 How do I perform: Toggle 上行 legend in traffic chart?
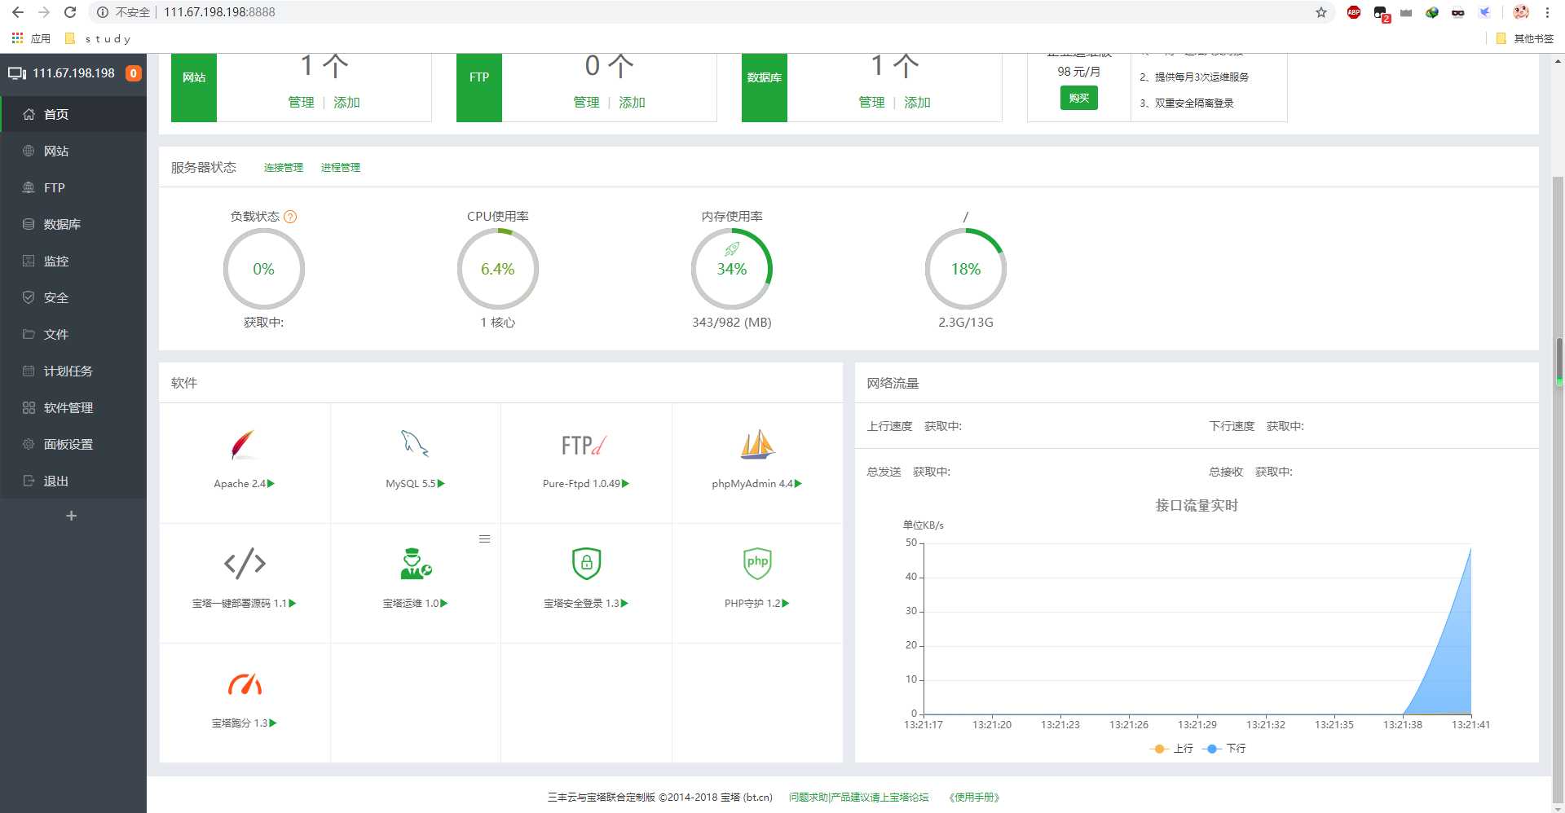1171,749
